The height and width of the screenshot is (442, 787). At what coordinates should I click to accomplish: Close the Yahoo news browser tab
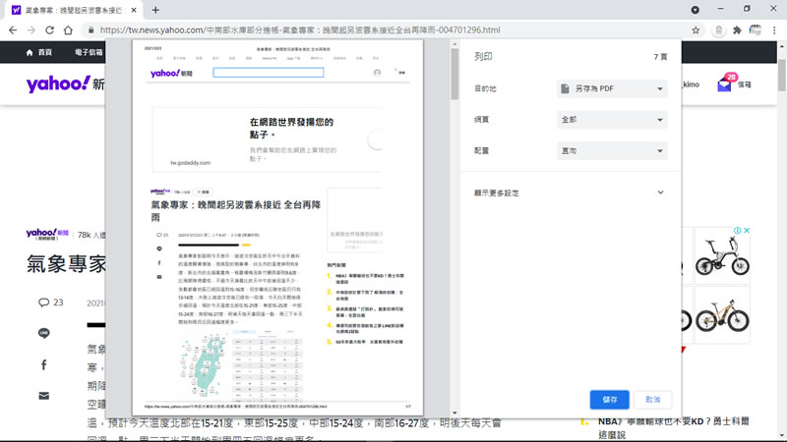point(134,10)
